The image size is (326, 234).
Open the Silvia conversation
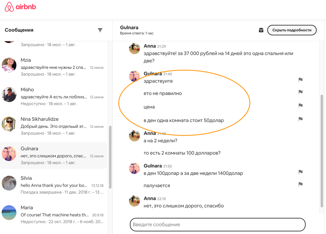[54, 185]
